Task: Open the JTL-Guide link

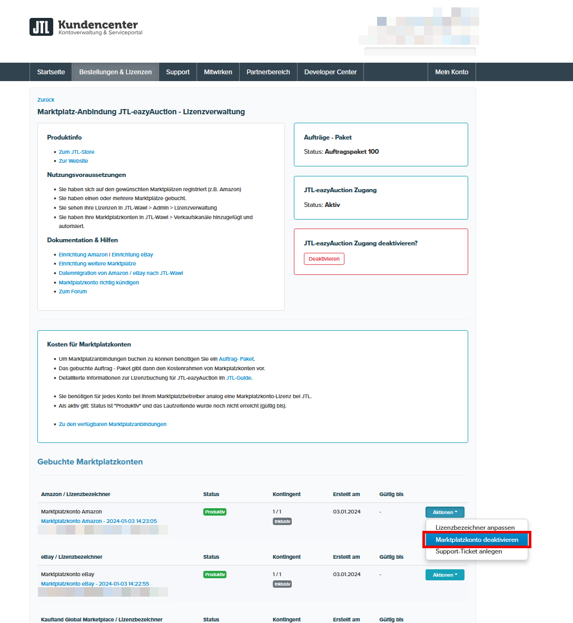Action: pyautogui.click(x=239, y=378)
